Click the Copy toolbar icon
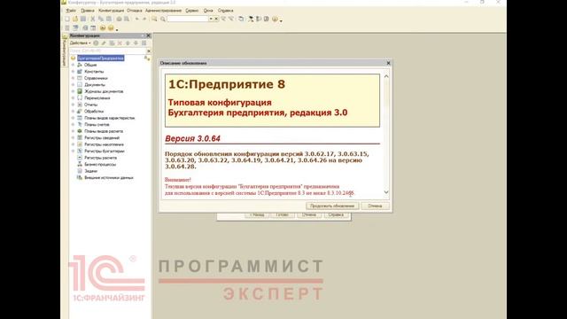Viewport: 567px width, 319px height. pos(101,19)
